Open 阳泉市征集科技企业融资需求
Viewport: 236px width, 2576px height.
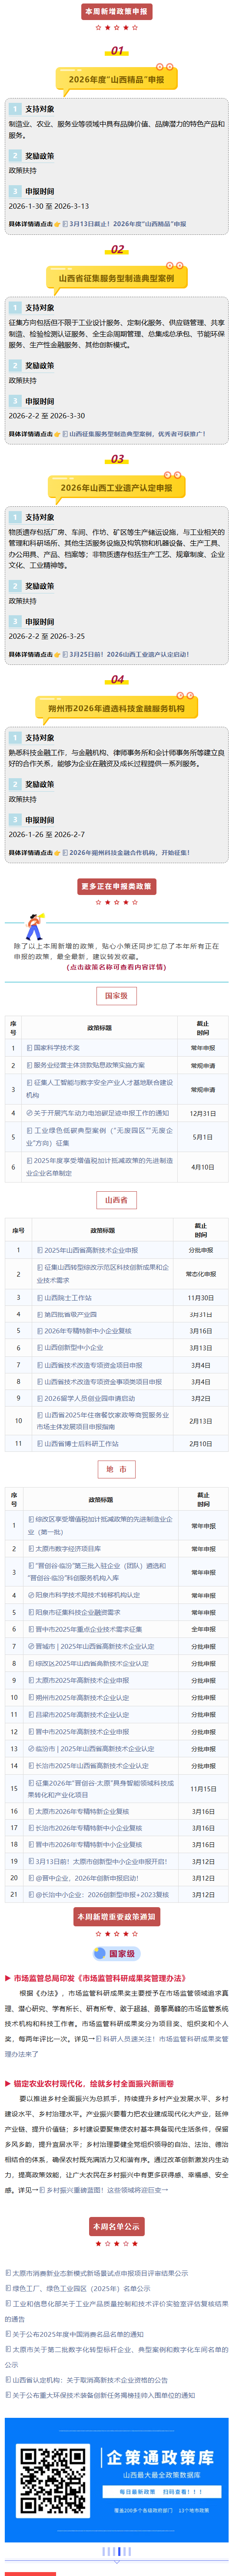[78, 1612]
